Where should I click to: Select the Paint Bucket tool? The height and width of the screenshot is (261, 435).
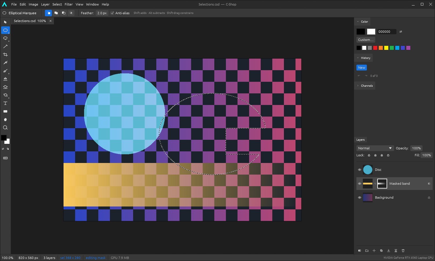[5, 95]
